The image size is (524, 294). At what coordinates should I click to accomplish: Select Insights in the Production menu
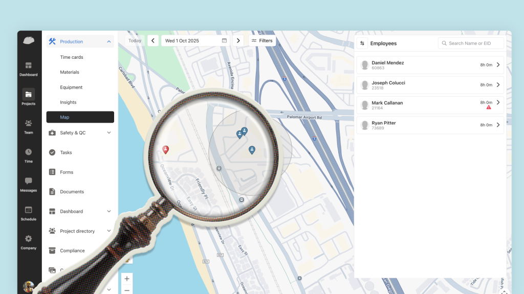coord(68,102)
